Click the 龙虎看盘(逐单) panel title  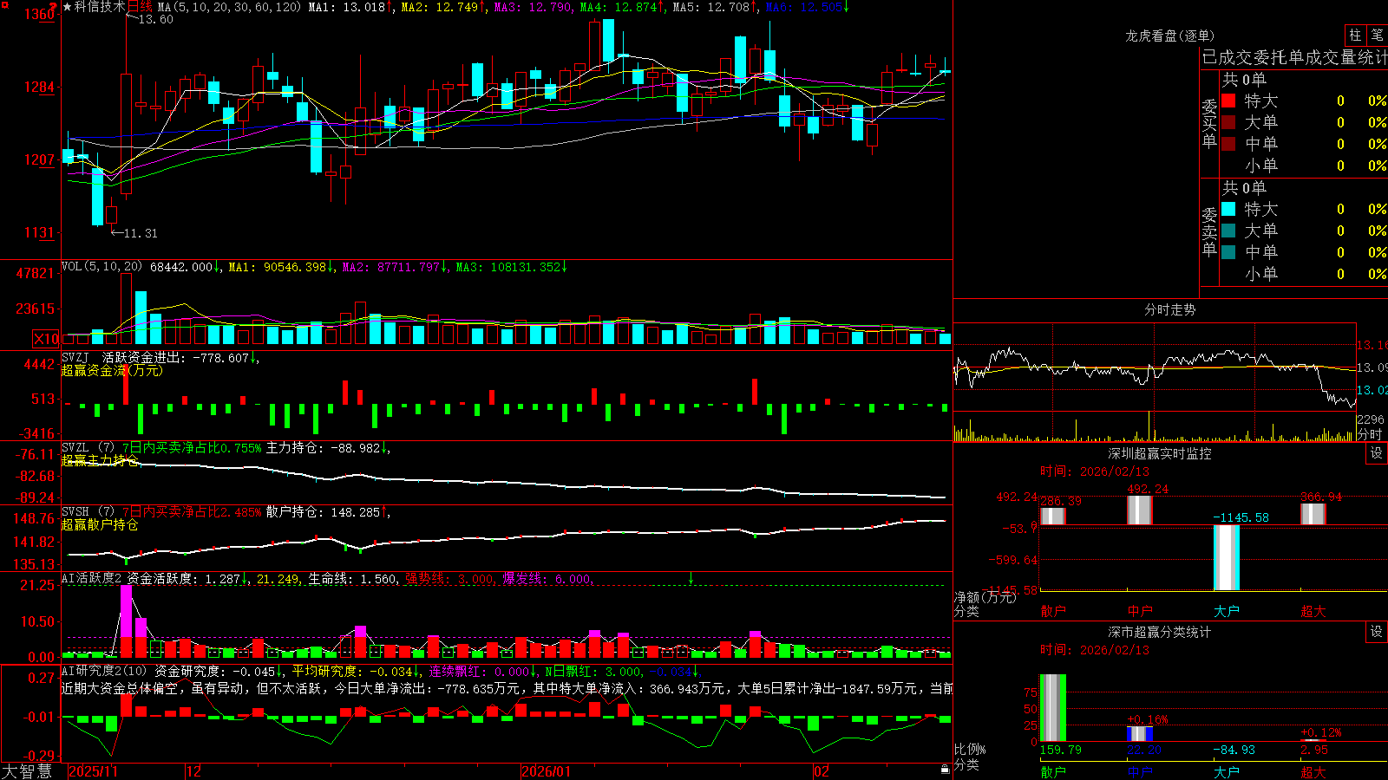1169,36
